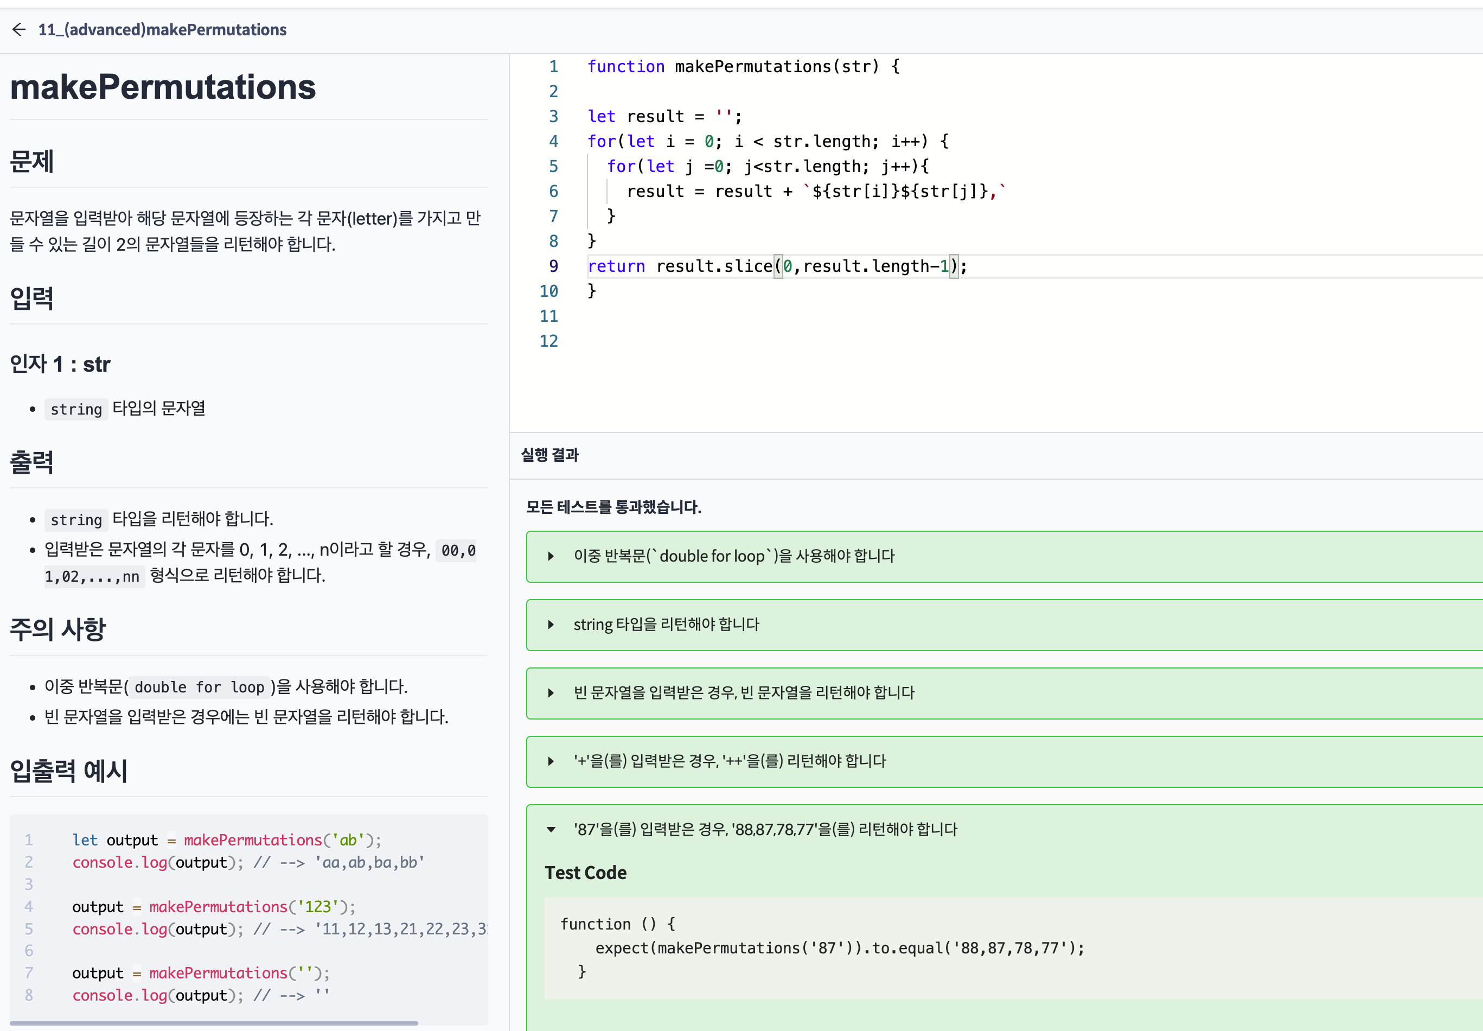This screenshot has height=1031, width=1483.
Task: Click the expect(makePermutations('87')) test line
Action: click(839, 949)
